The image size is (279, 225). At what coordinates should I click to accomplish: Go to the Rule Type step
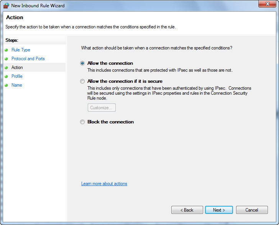(x=21, y=50)
